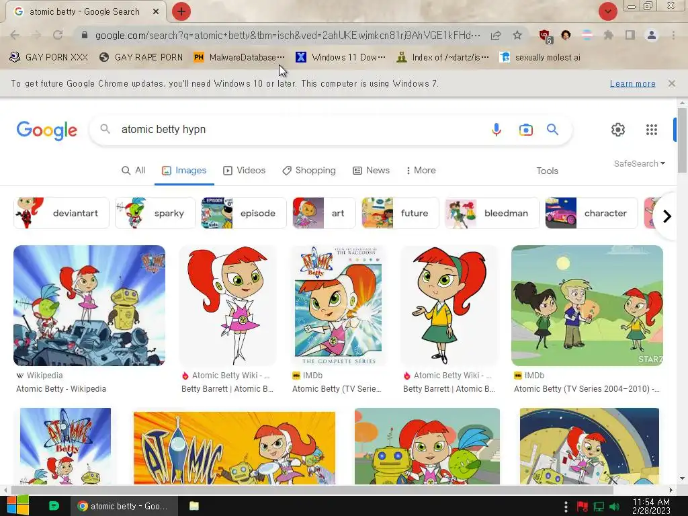Viewport: 688px width, 516px height.
Task: Reload the current page
Action: 58,35
